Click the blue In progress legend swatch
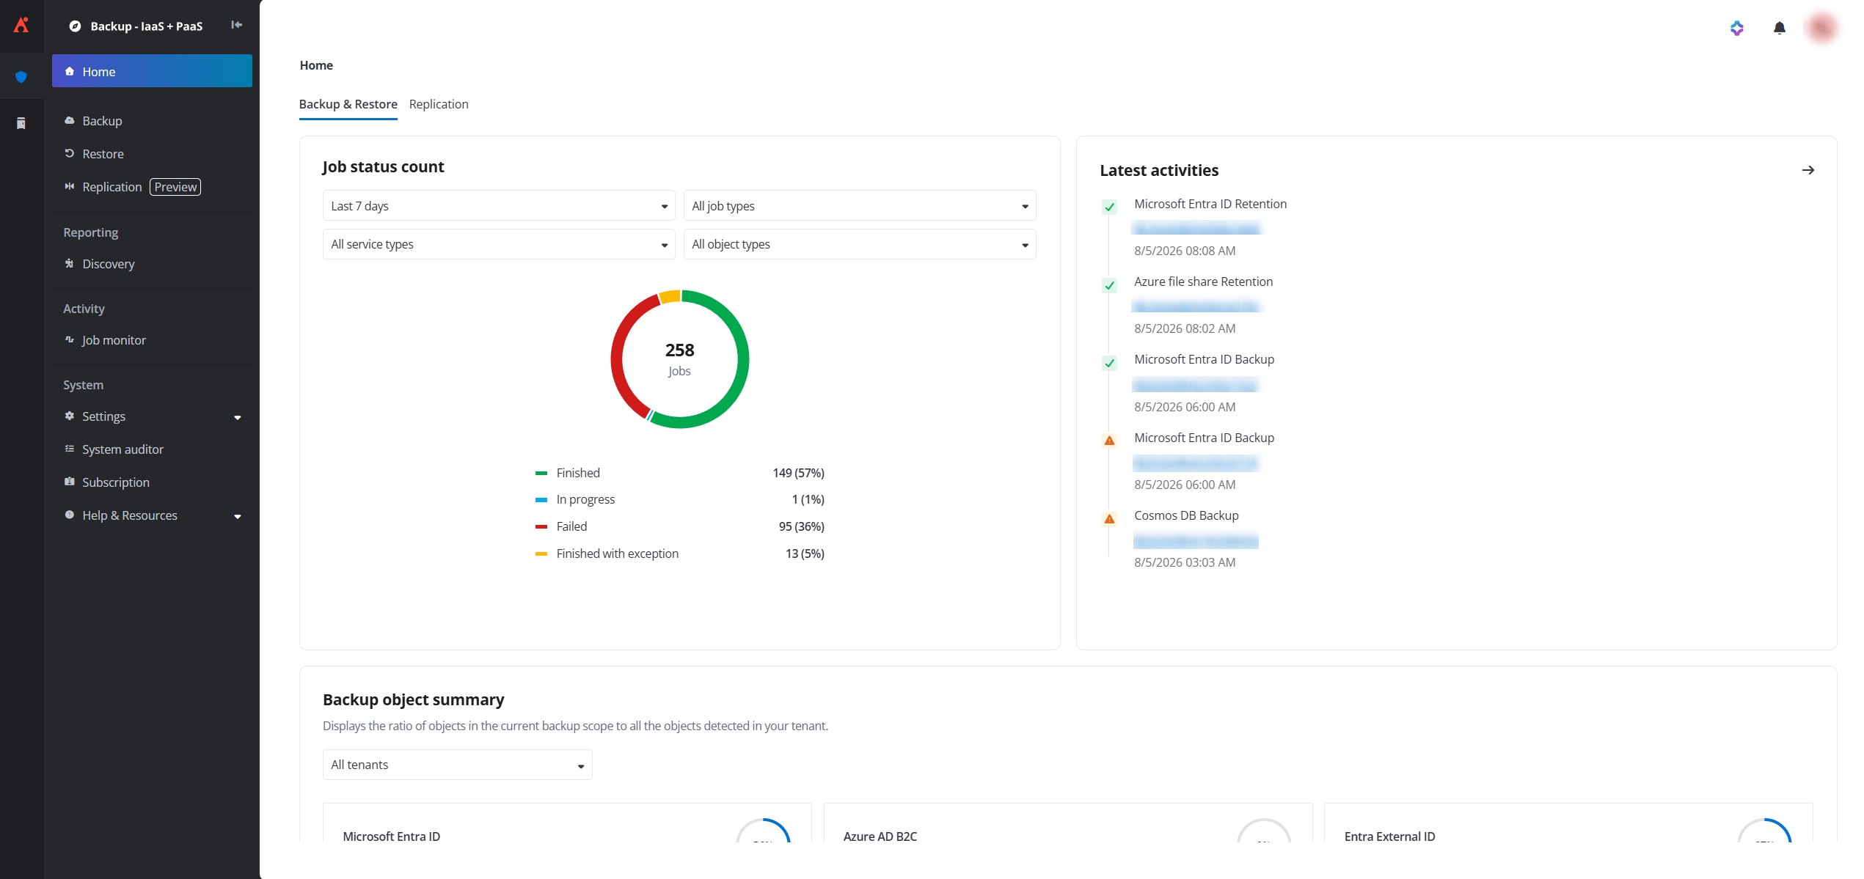Viewport: 1864px width, 879px height. pos(541,499)
